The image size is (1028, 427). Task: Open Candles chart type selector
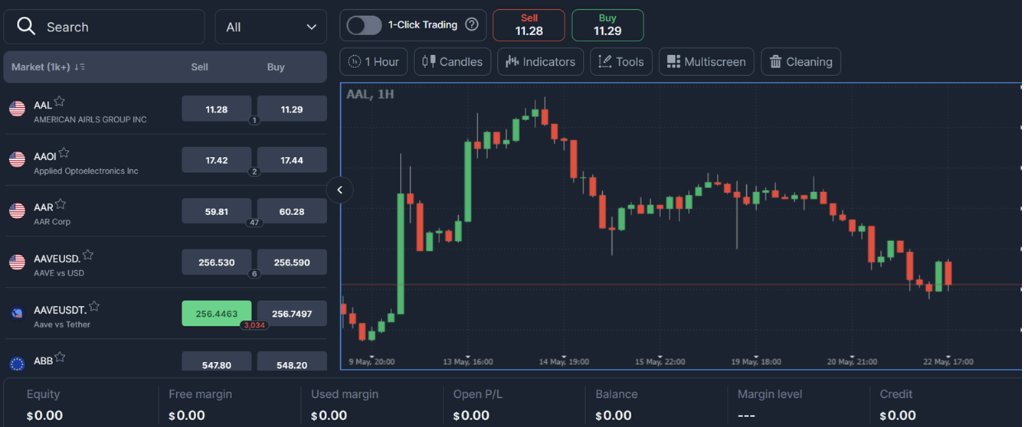pyautogui.click(x=452, y=62)
